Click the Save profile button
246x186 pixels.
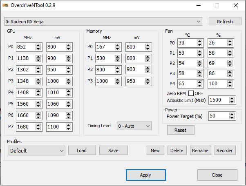point(113,151)
